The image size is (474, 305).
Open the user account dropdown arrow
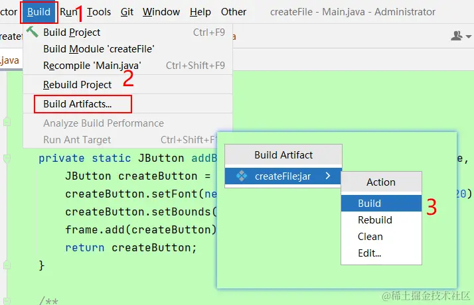(x=469, y=36)
